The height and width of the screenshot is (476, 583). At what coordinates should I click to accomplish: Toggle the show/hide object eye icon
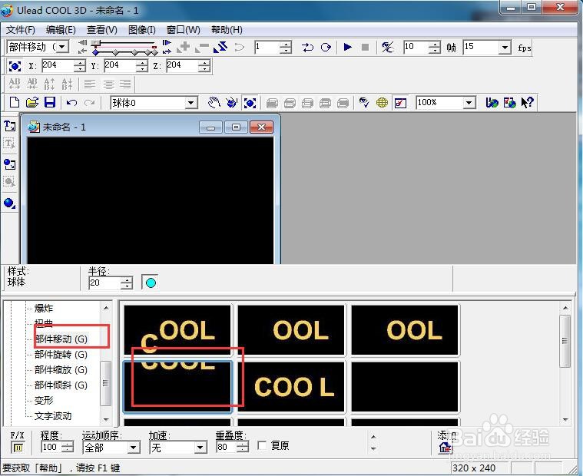[x=364, y=102]
